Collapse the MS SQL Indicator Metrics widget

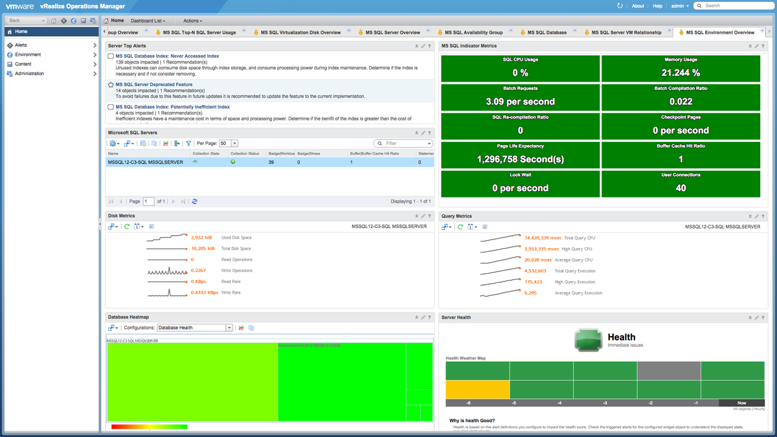(x=750, y=46)
